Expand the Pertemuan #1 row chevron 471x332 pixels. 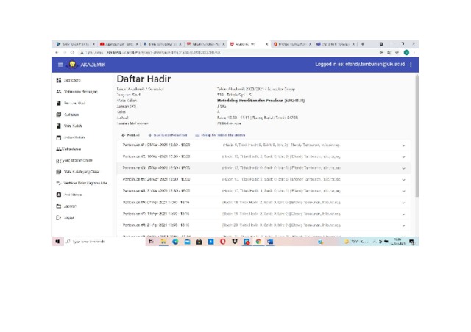[x=403, y=146]
